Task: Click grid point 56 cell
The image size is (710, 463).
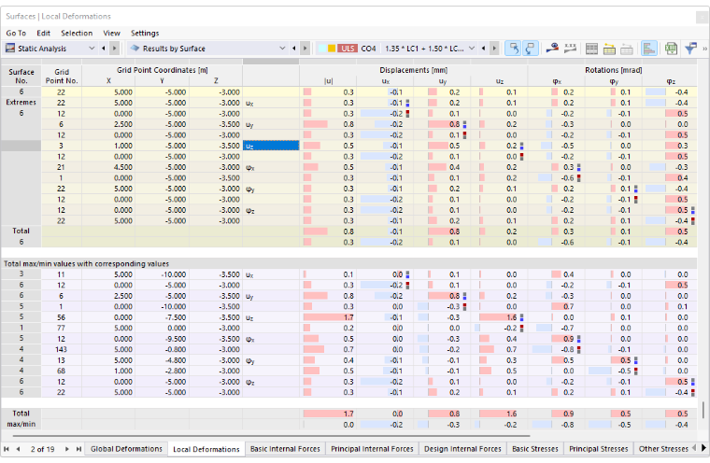Action: (x=61, y=317)
